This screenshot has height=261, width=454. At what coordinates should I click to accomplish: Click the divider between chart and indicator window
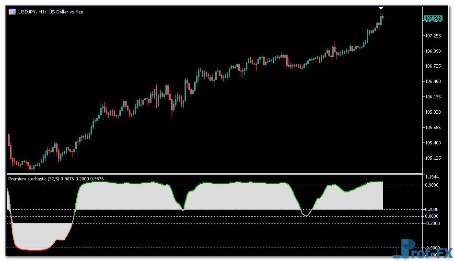click(x=216, y=174)
